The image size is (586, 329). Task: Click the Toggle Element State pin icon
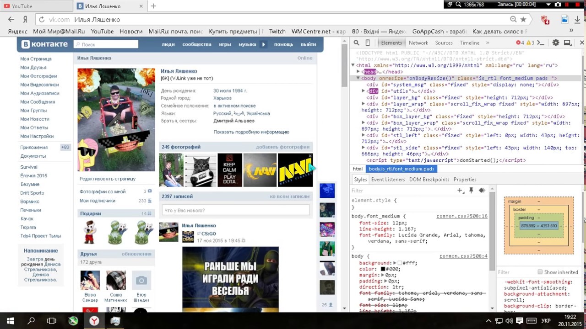coord(471,190)
